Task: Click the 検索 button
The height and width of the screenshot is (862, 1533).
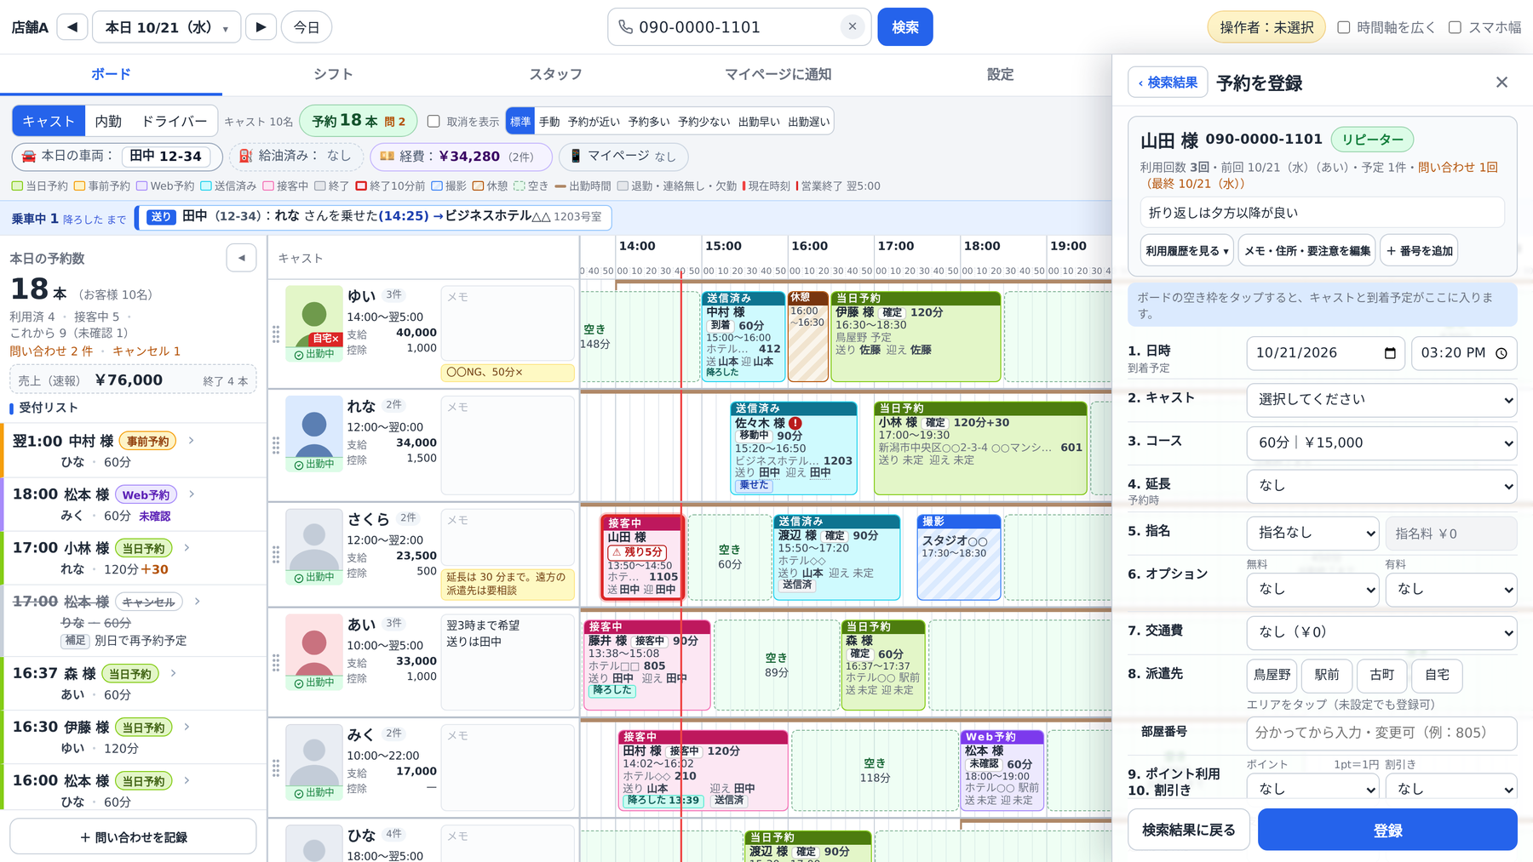Action: click(905, 27)
